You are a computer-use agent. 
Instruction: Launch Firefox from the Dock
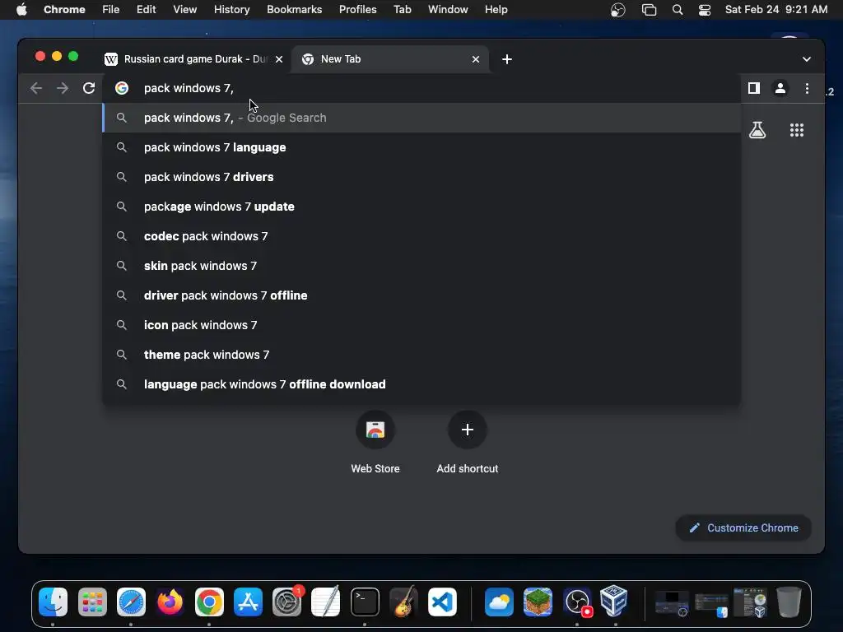coord(170,602)
